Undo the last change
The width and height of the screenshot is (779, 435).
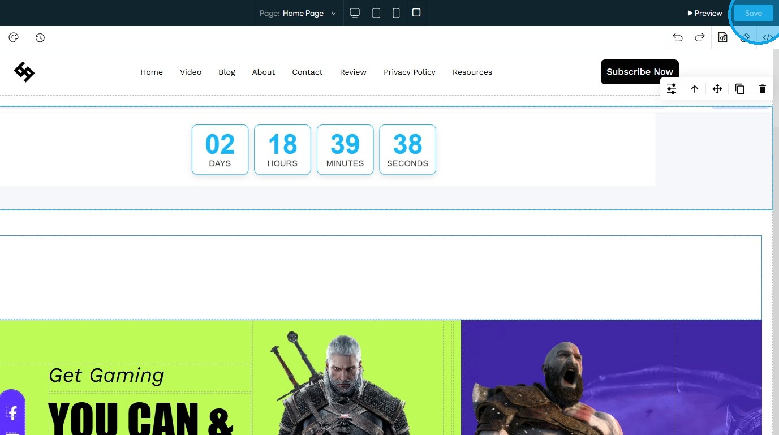678,38
